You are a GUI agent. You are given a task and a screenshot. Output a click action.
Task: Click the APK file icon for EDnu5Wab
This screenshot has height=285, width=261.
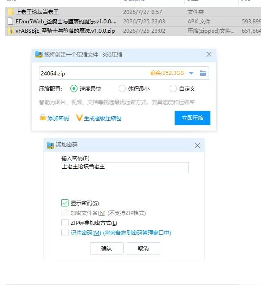tap(10, 22)
